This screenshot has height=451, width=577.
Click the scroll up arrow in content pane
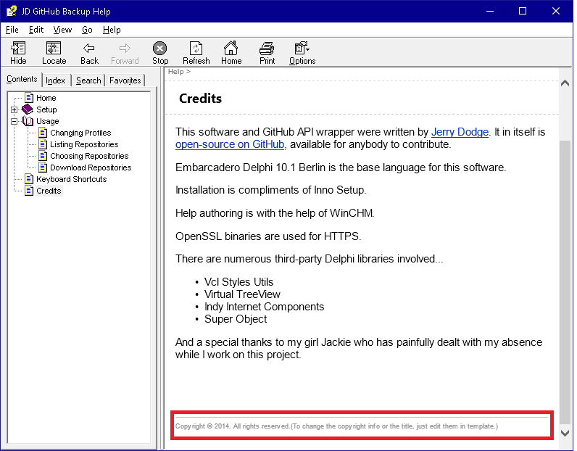565,83
